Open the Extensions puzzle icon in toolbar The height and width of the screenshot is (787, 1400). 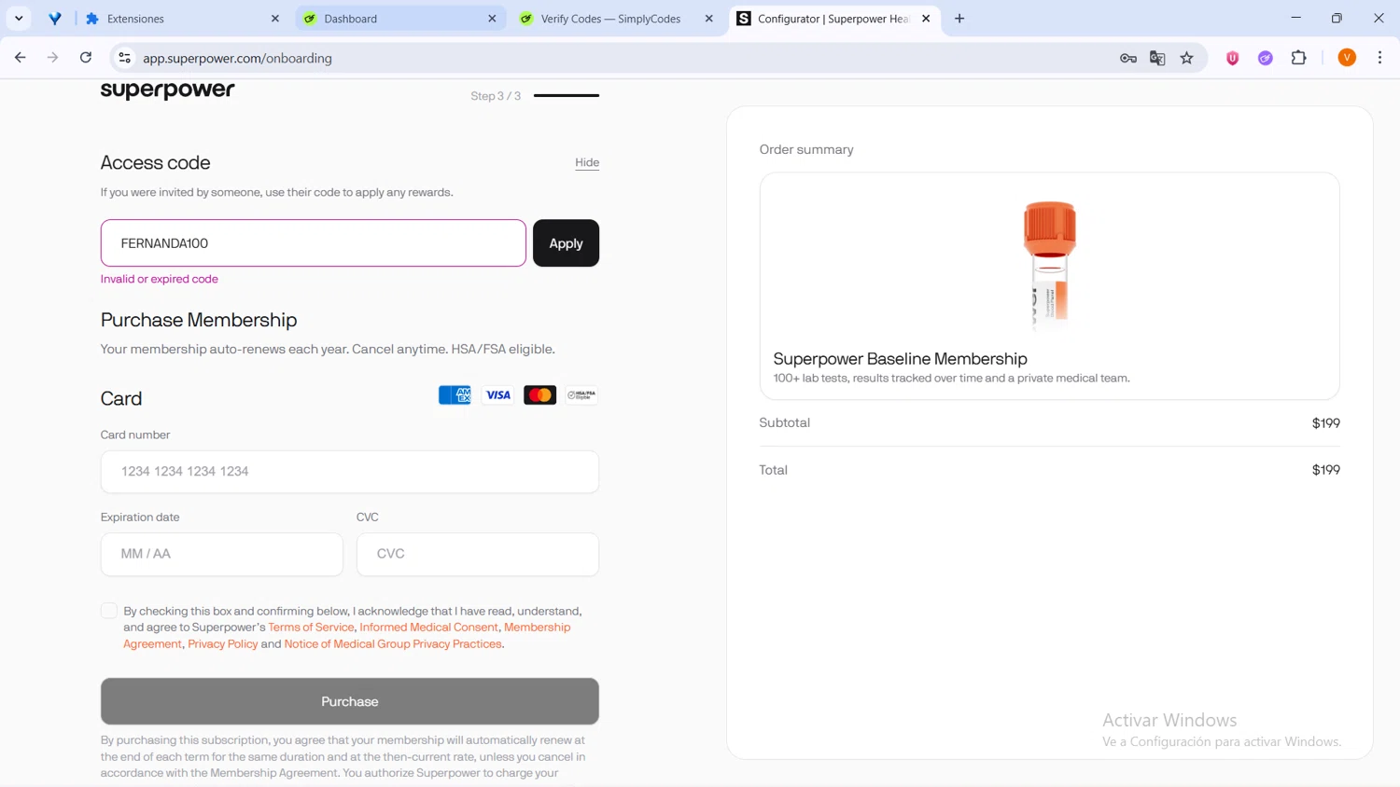1298,58
